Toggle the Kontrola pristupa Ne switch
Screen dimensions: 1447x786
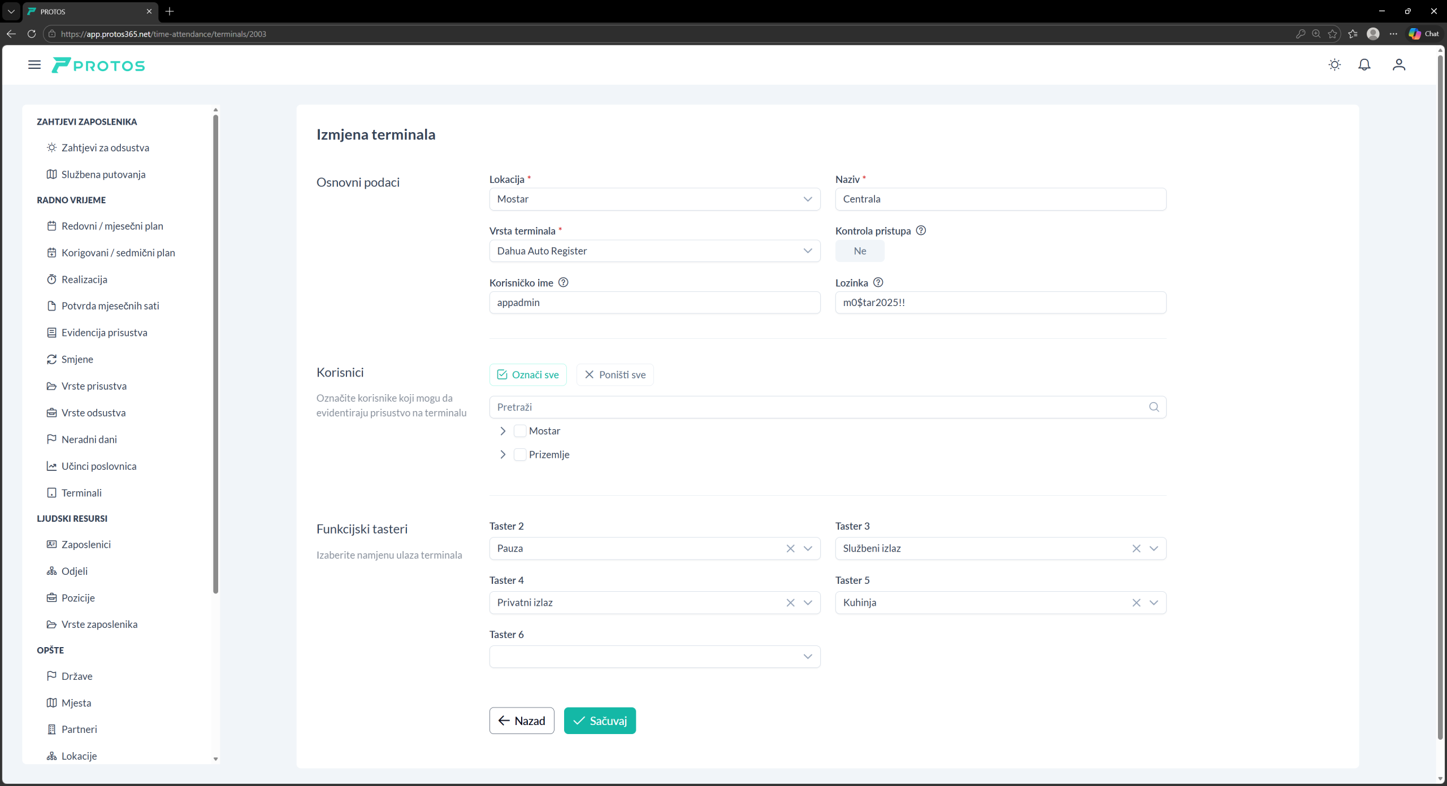pyautogui.click(x=860, y=251)
